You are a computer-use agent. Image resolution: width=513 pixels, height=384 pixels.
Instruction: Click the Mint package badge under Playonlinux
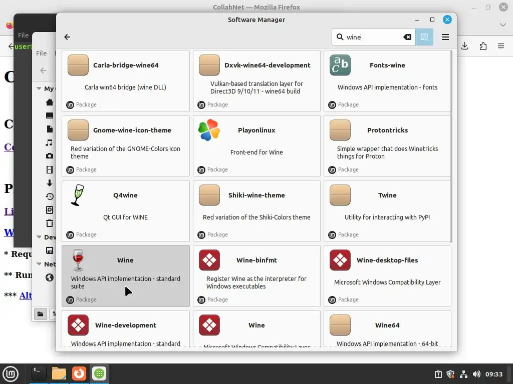201,169
